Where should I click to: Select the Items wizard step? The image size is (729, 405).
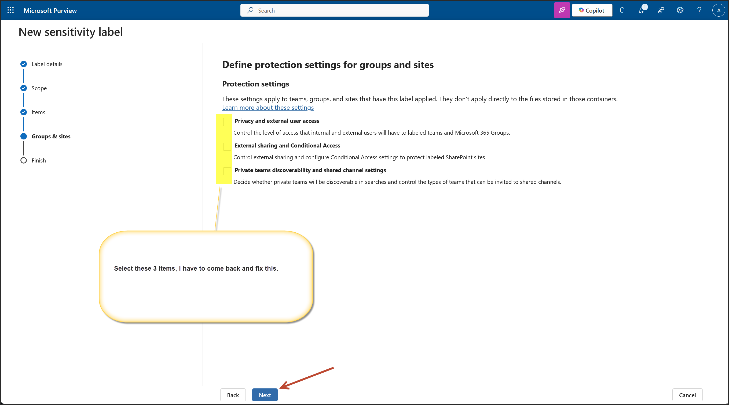tap(38, 112)
